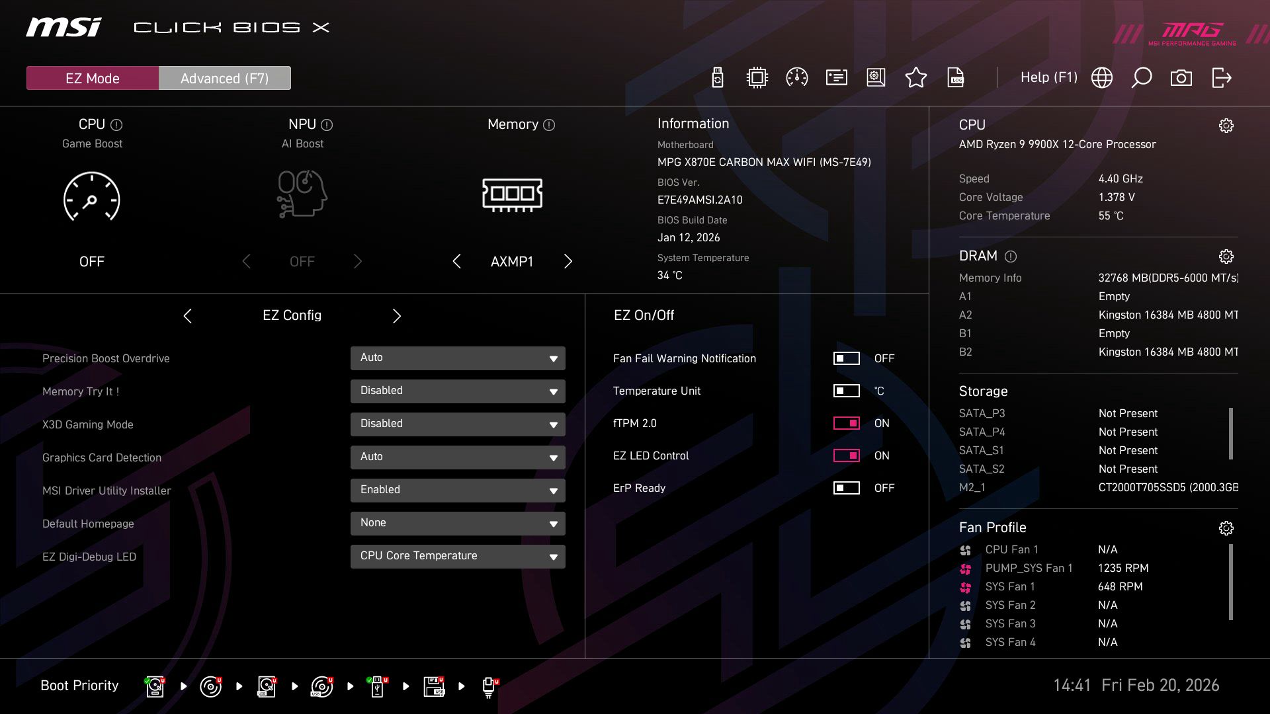The height and width of the screenshot is (714, 1270).
Task: Toggle fTPM 2.0 off
Action: click(847, 423)
